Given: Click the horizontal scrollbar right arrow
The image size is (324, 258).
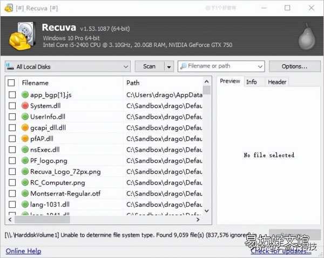Looking at the screenshot, I should click(x=198, y=220).
